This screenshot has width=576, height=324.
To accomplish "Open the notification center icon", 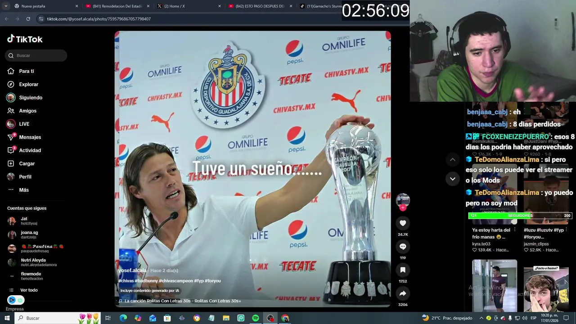I will pos(566,318).
